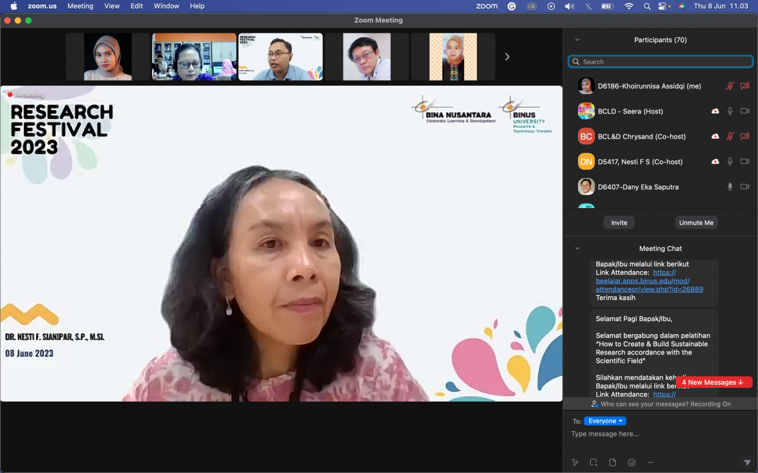Collapse the Participants panel chevron
This screenshot has width=758, height=473.
coord(577,40)
